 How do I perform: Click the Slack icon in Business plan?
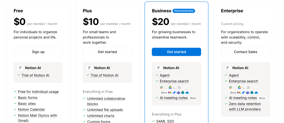(161, 87)
